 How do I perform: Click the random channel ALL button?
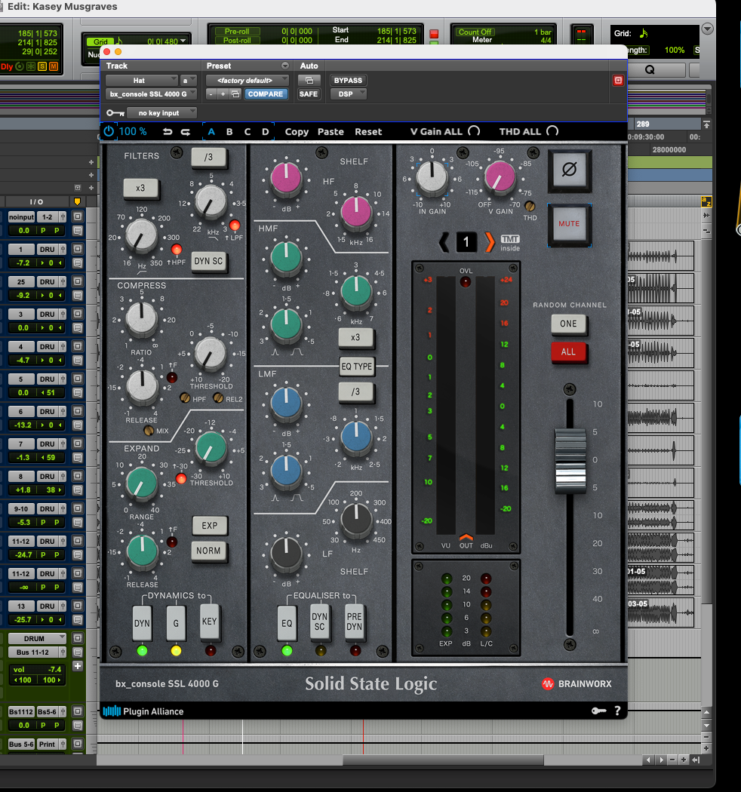pos(568,351)
